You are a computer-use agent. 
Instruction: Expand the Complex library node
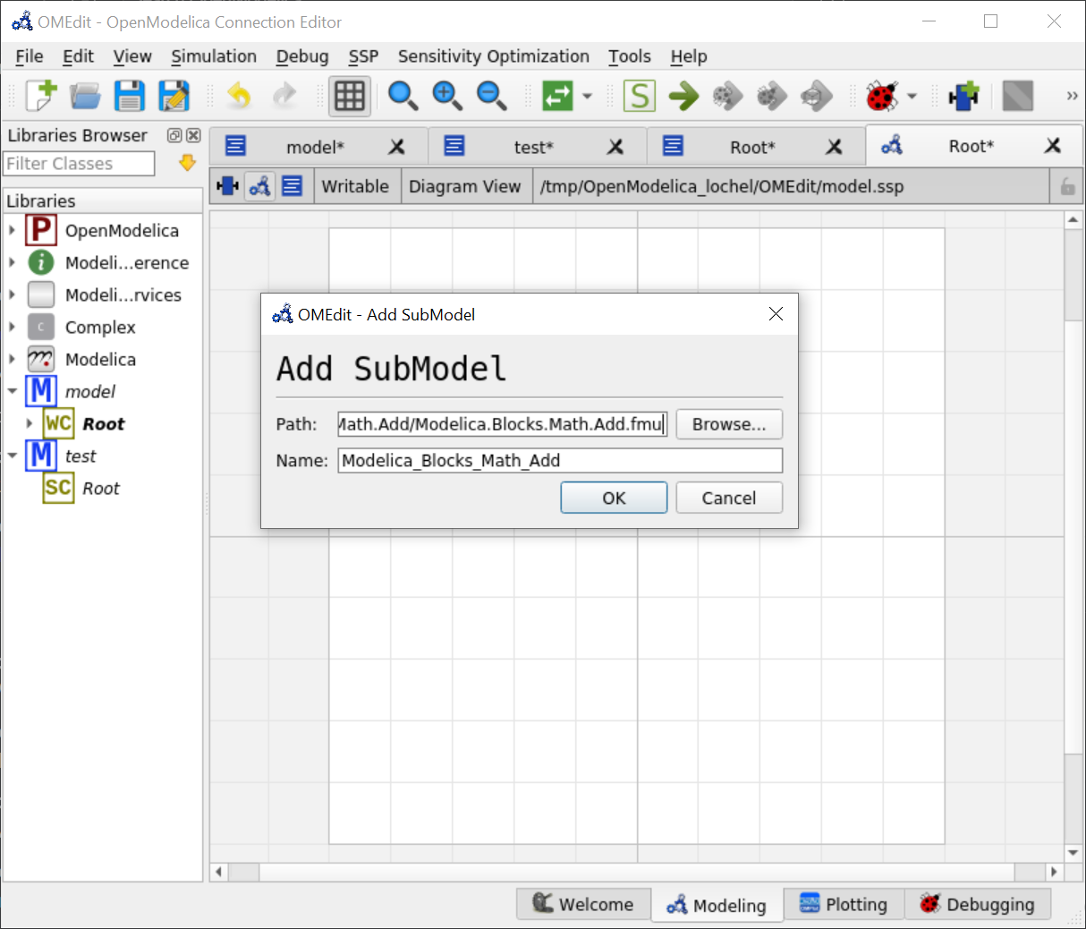pyautogui.click(x=12, y=327)
